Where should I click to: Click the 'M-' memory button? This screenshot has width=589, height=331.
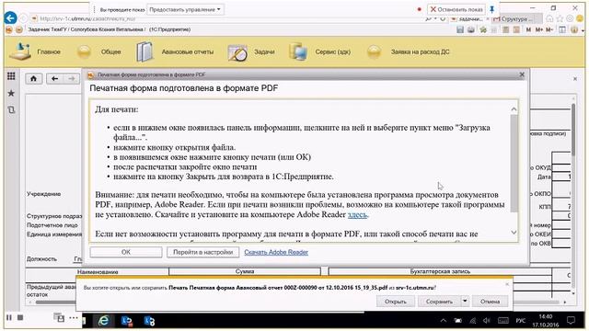549,29
